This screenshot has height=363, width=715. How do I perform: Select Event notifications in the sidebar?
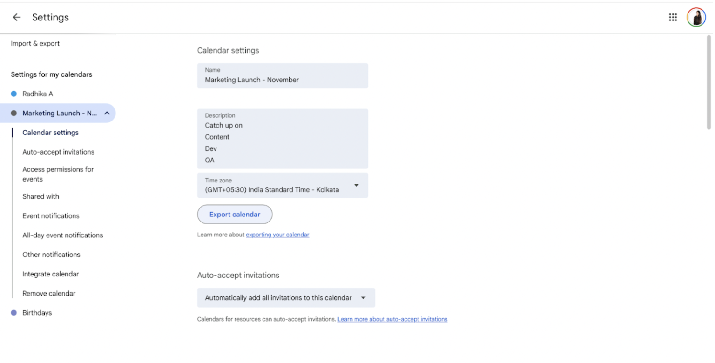tap(51, 216)
